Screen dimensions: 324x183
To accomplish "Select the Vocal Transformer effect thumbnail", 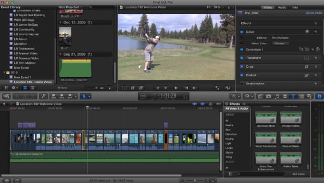I will coord(266,138).
